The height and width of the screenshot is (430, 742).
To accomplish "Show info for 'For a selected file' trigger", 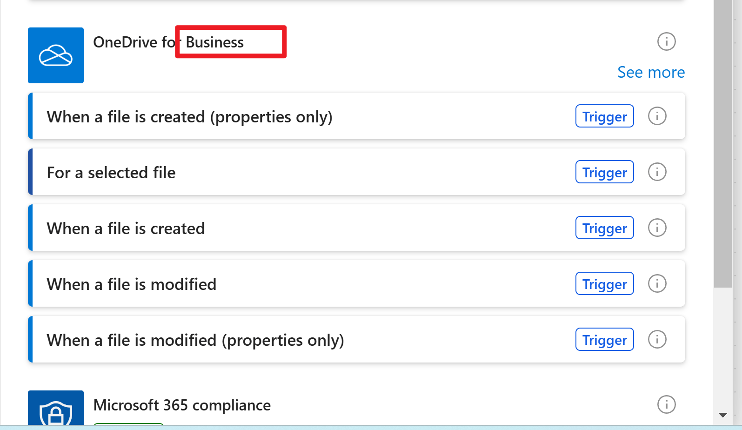I will (x=657, y=172).
